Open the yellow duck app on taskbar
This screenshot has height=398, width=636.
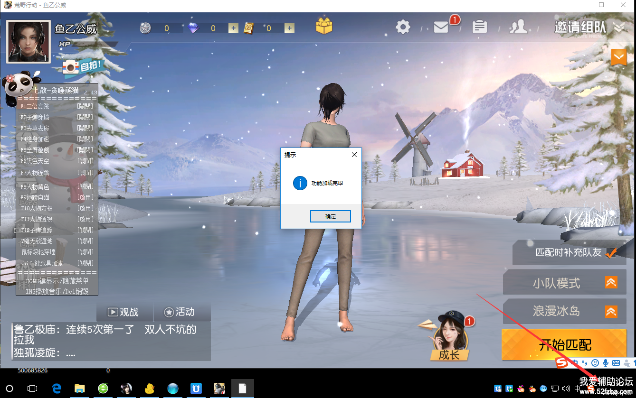coord(149,389)
